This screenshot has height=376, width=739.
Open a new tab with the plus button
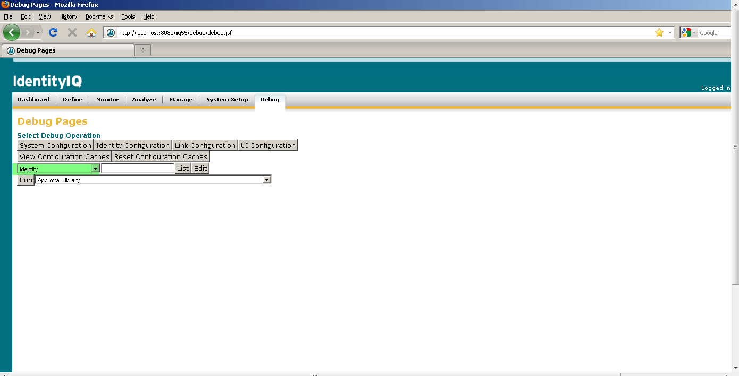pyautogui.click(x=143, y=50)
